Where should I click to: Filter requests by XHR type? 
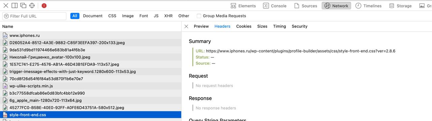(168, 16)
